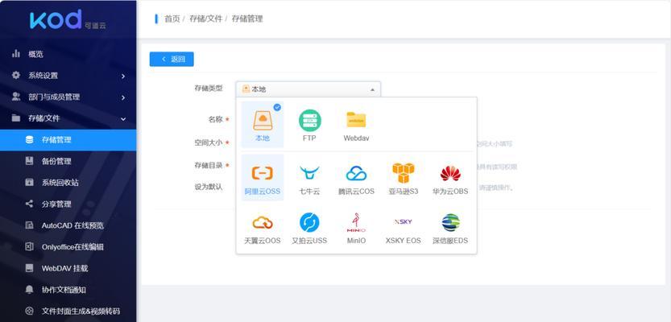Image resolution: width=671 pixels, height=322 pixels.
Task: Open 概览 menu item
Action: (68, 54)
